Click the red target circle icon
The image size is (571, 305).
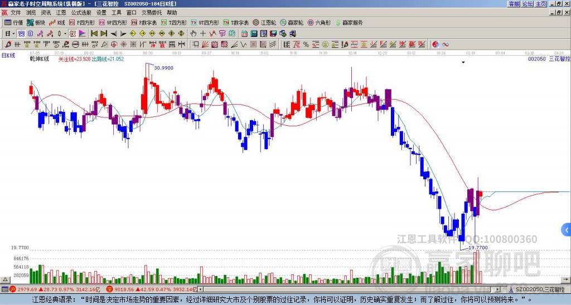pyautogui.click(x=114, y=45)
